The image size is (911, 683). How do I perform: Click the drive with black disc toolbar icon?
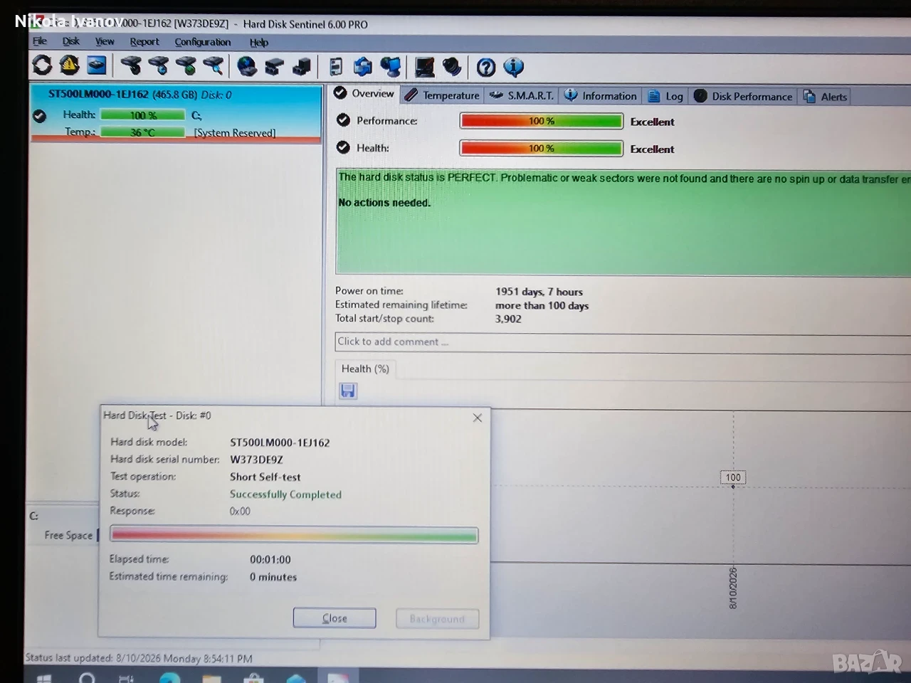[131, 66]
